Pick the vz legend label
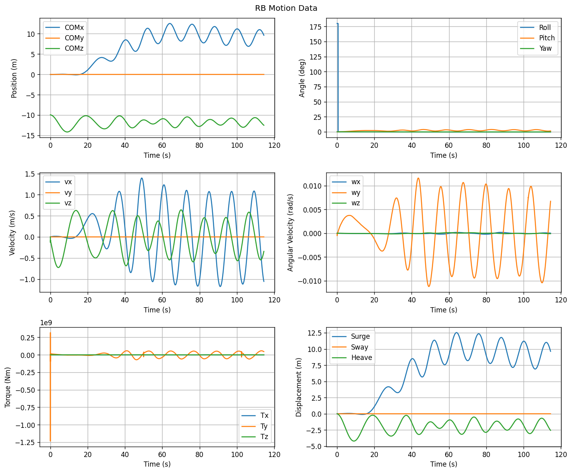Viewport: 572px width, 473px height. click(68, 203)
